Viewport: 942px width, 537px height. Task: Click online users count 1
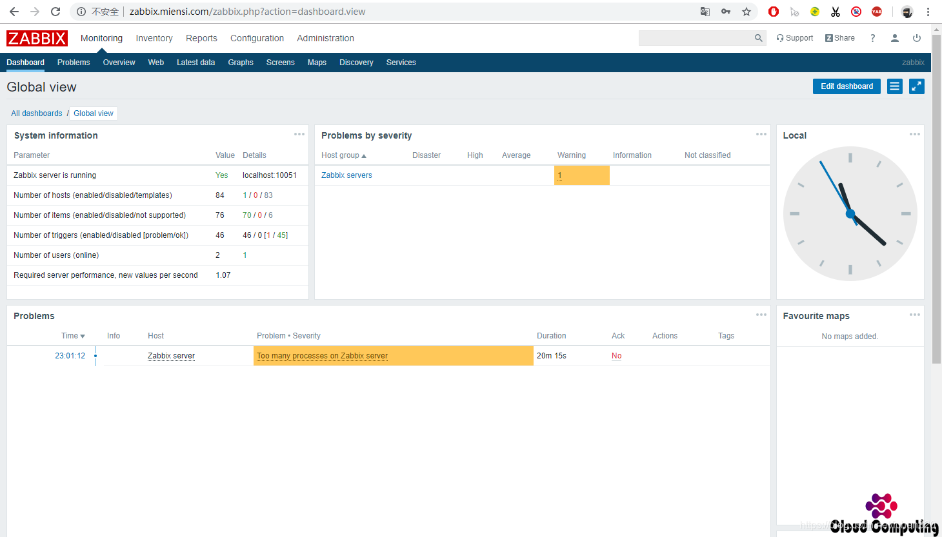(x=245, y=255)
